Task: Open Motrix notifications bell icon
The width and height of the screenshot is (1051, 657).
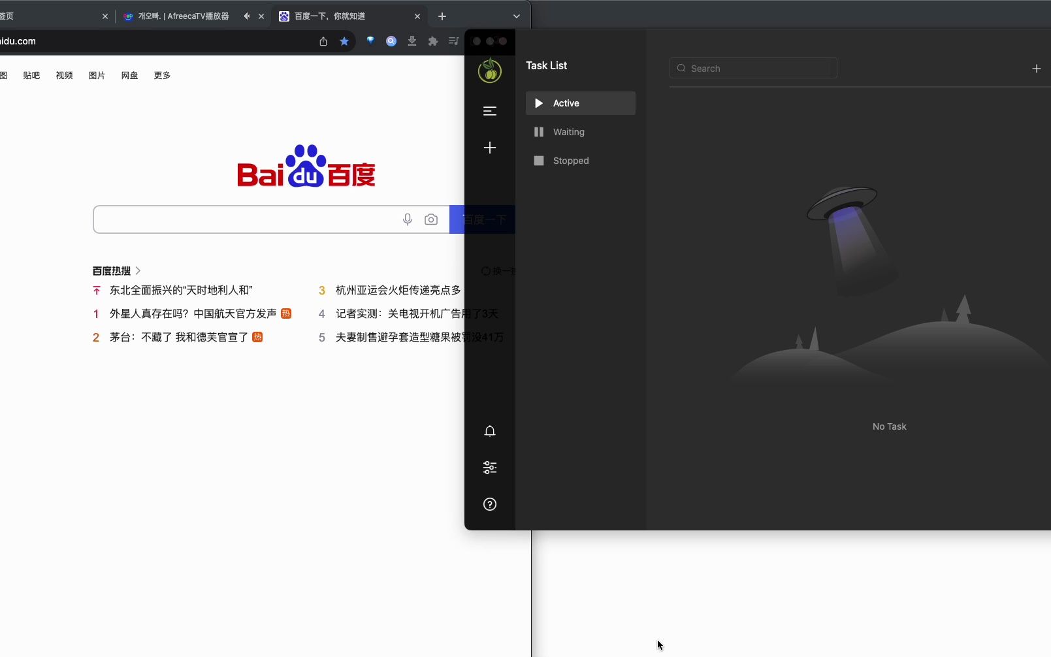Action: (490, 431)
